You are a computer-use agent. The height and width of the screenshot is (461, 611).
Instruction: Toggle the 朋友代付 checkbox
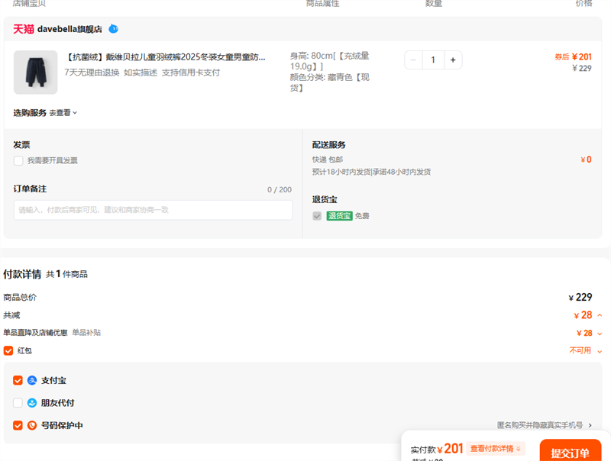click(18, 403)
